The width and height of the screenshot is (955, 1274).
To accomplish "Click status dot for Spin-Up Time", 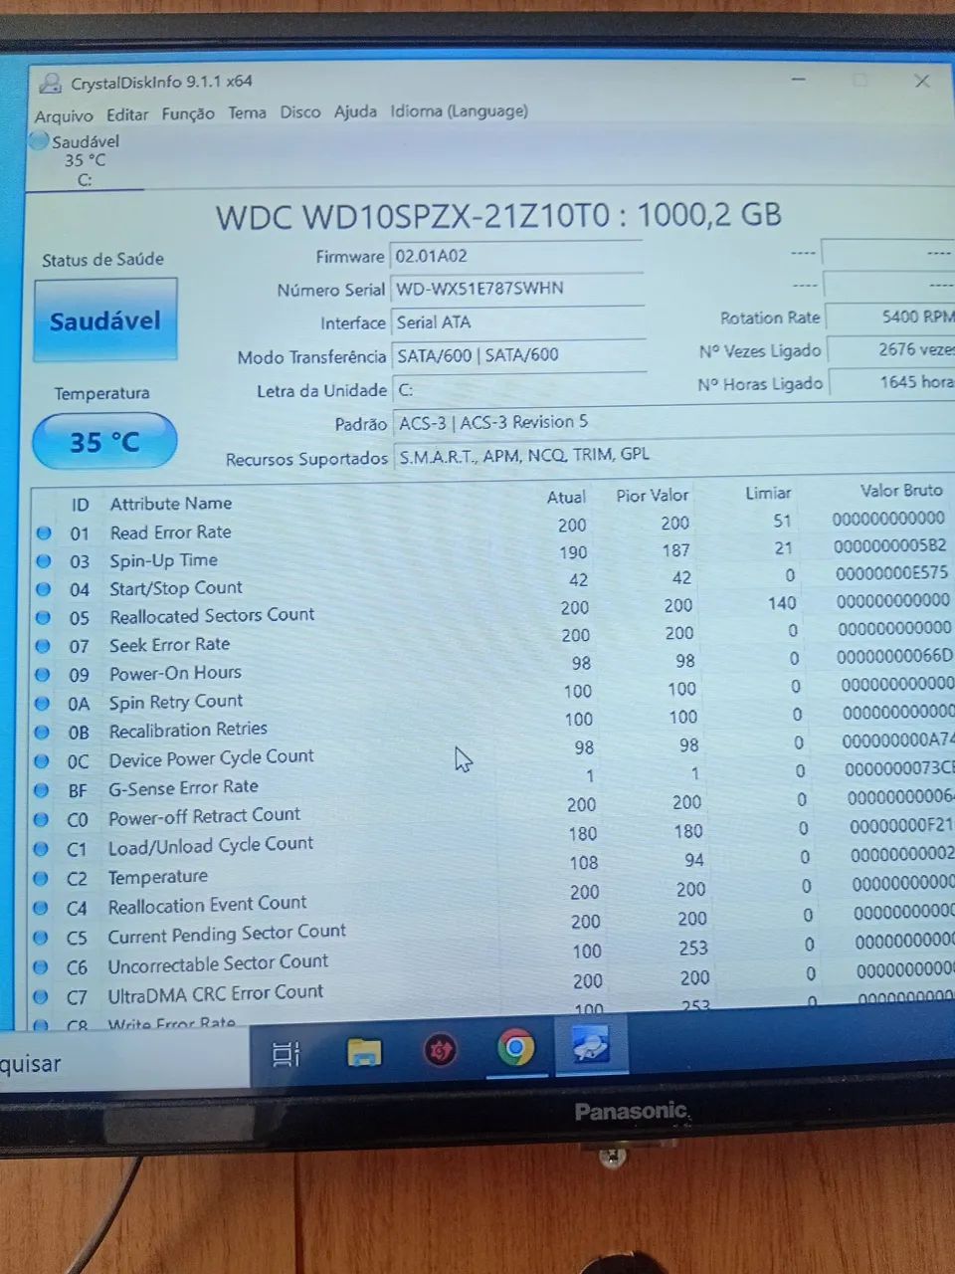I will tap(44, 561).
